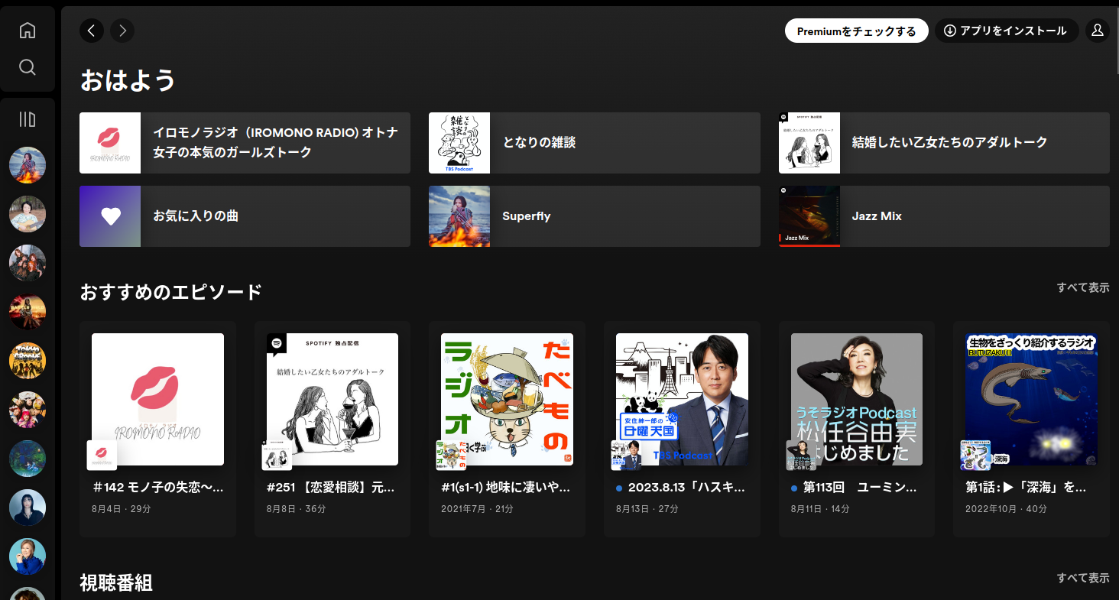Viewport: 1119px width, 600px height.
Task: Open the Superfly shortcut tile
Action: click(595, 216)
